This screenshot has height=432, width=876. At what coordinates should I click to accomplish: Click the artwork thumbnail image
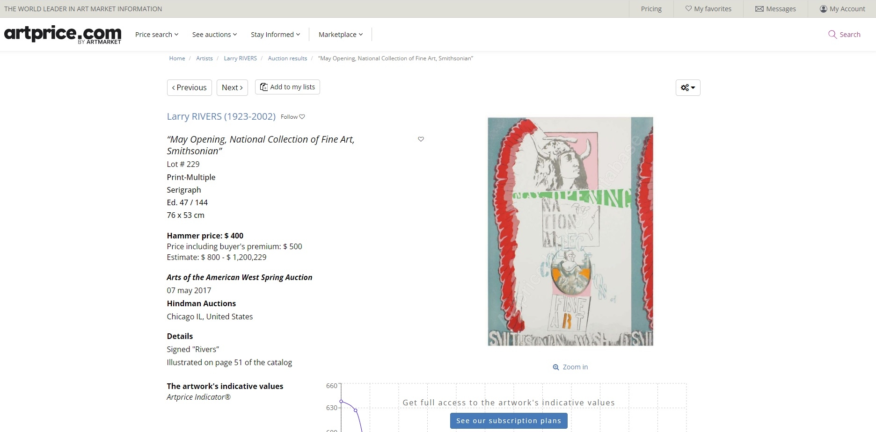[x=570, y=231]
